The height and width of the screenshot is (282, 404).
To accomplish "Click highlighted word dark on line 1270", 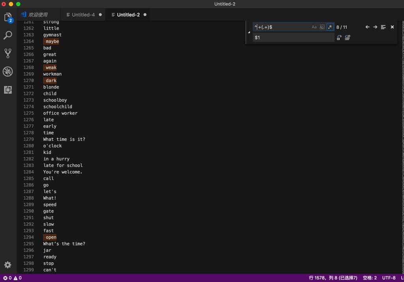I will click(51, 80).
